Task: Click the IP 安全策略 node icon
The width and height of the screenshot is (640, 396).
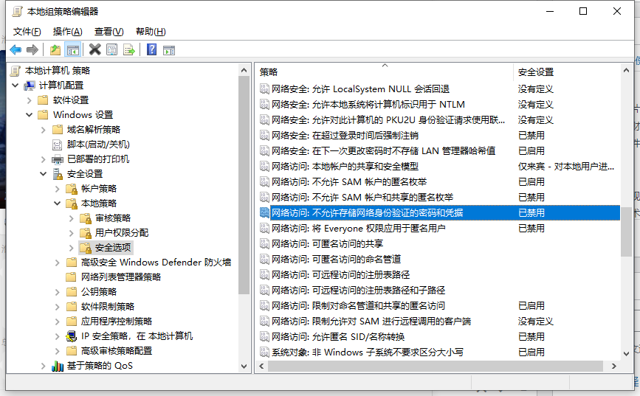Action: (x=72, y=336)
